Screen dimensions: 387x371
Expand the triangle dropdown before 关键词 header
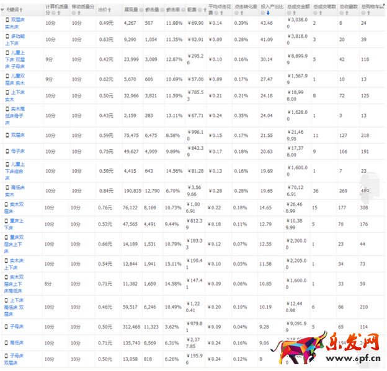click(x=2, y=9)
